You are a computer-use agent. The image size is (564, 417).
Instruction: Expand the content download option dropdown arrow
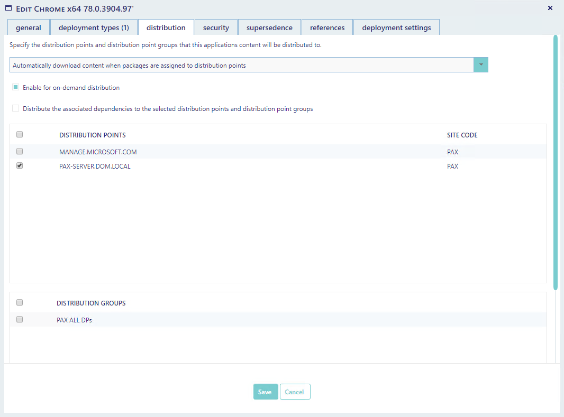481,65
